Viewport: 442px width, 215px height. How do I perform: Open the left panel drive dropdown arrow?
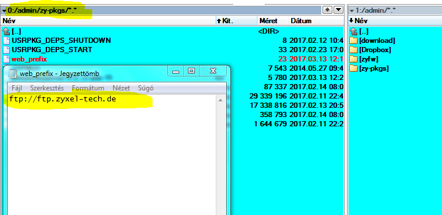point(4,11)
